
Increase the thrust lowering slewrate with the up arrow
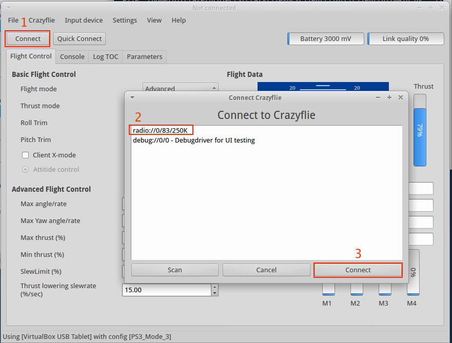pos(214,287)
